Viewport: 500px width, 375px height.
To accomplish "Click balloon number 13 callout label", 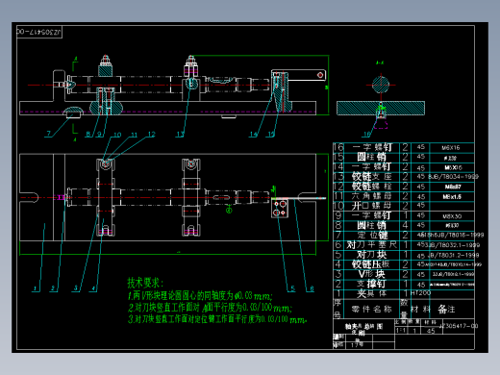I will click(180, 135).
